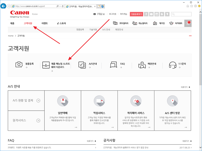The height and width of the screenshot is (151, 202).
Task: Open address bar search magnifier
Action: click(58, 6)
